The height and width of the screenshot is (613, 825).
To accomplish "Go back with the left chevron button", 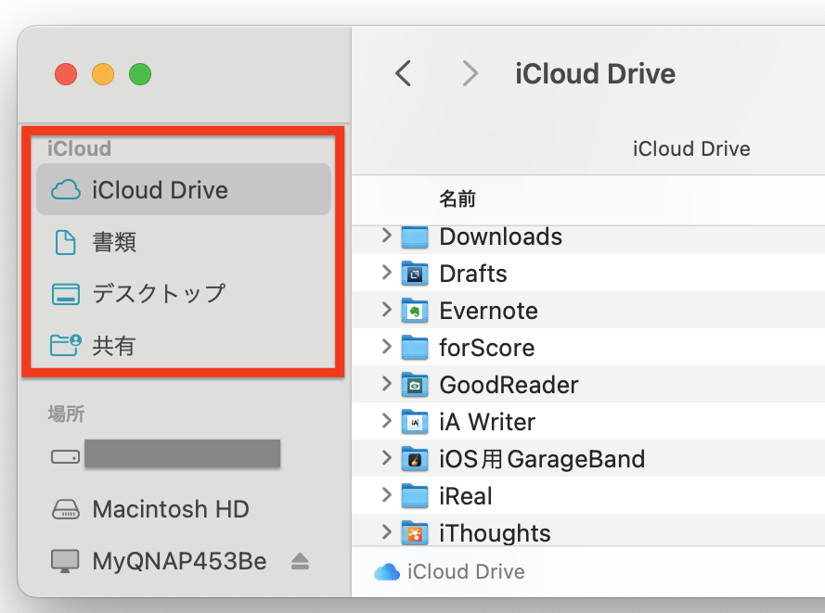I will coord(403,73).
